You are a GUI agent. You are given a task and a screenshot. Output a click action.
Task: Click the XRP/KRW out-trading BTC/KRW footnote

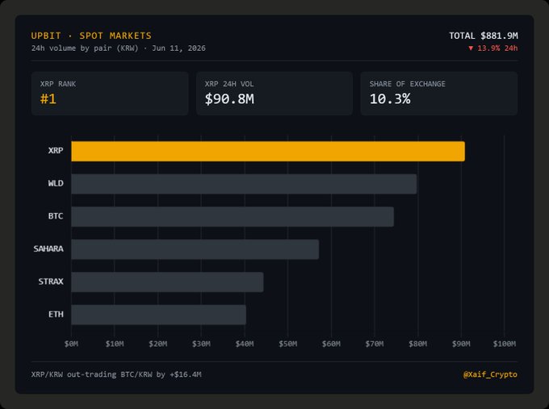coord(116,374)
